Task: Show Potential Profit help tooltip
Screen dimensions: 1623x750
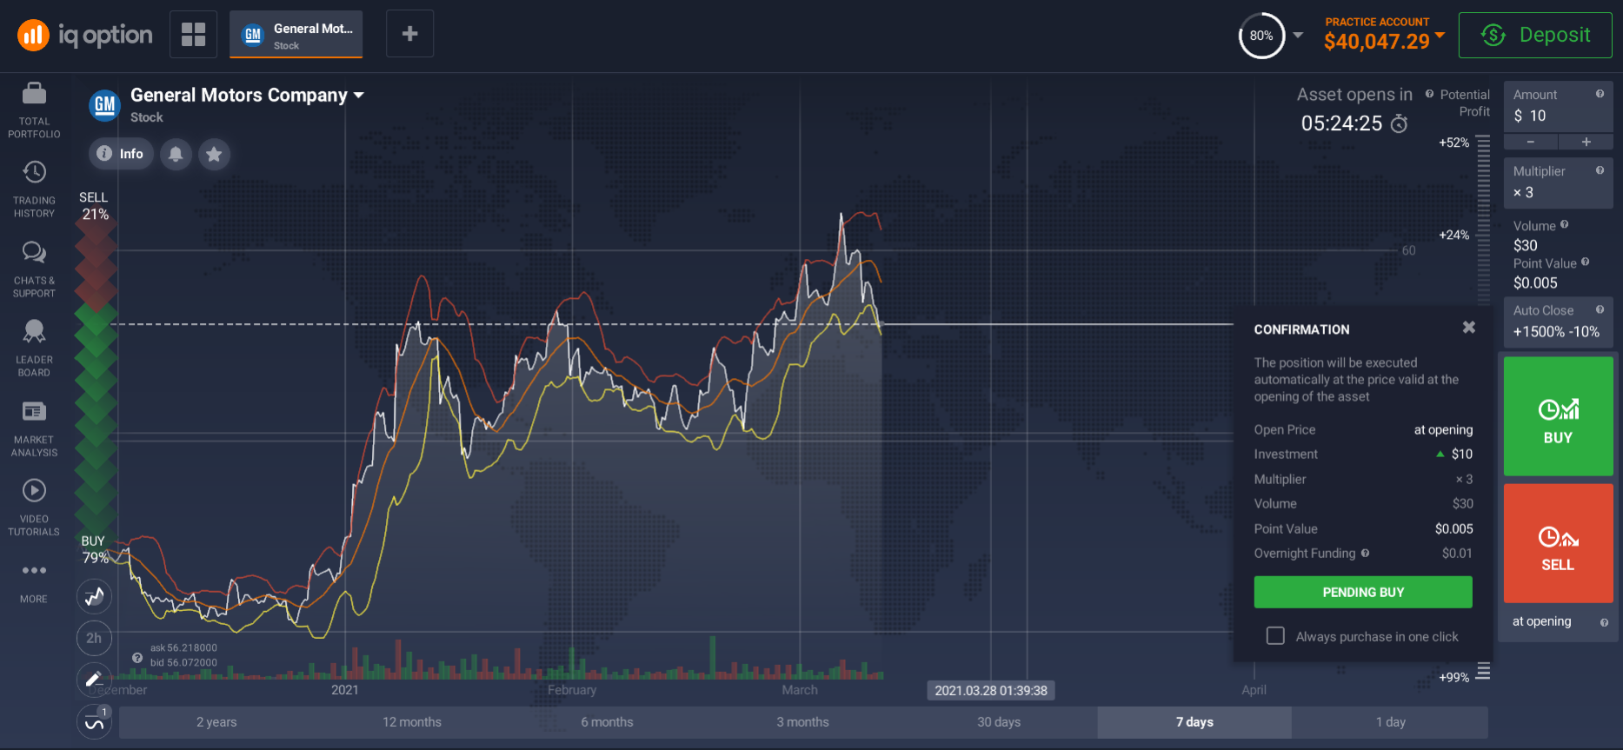Action: [x=1429, y=94]
